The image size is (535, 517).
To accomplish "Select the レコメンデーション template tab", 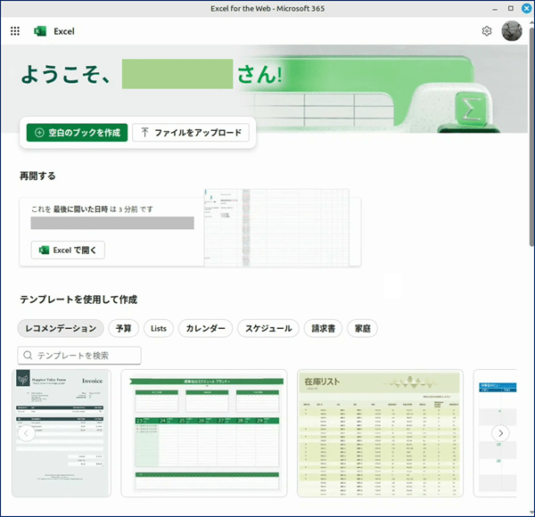I will tap(61, 328).
